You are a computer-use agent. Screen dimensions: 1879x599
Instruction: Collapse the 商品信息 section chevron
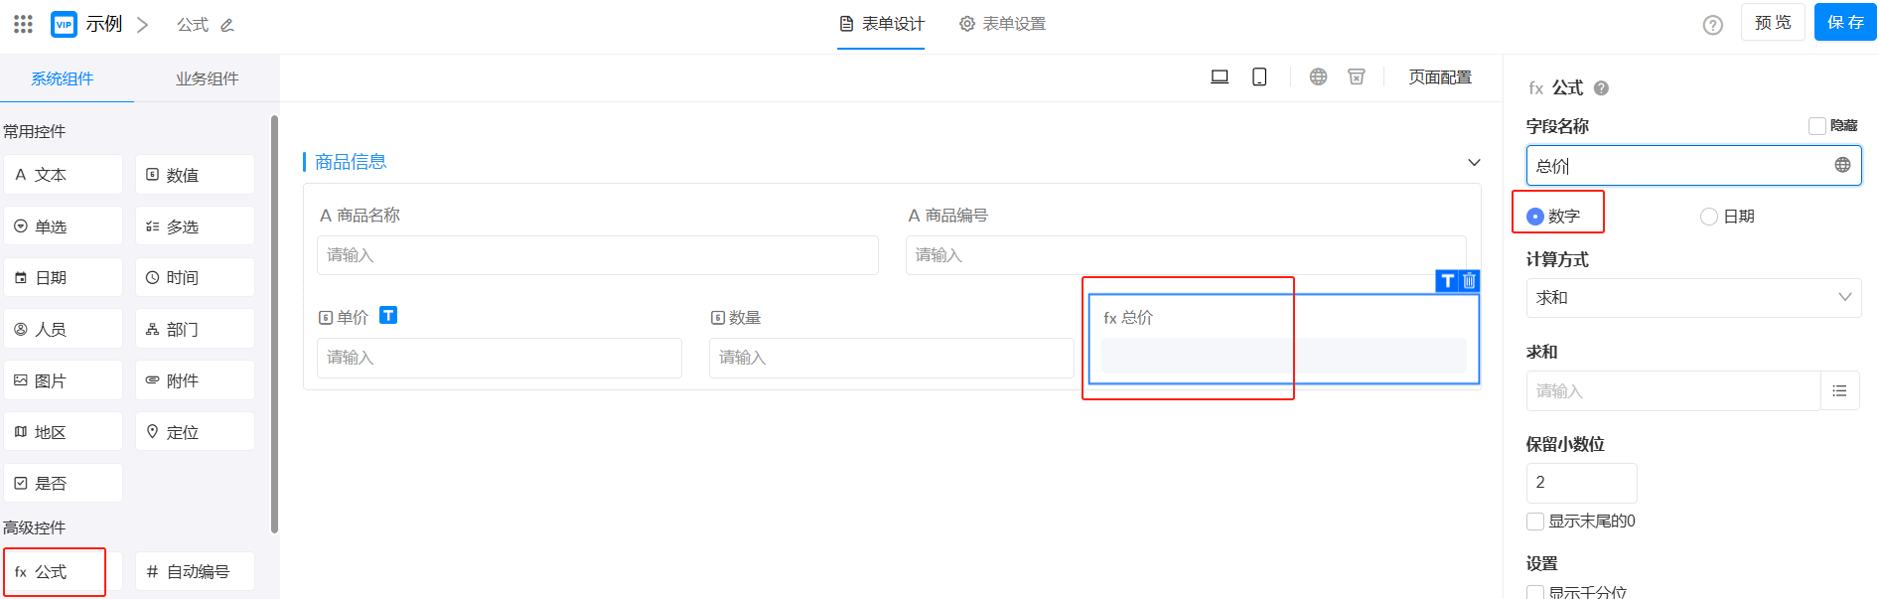1474,163
